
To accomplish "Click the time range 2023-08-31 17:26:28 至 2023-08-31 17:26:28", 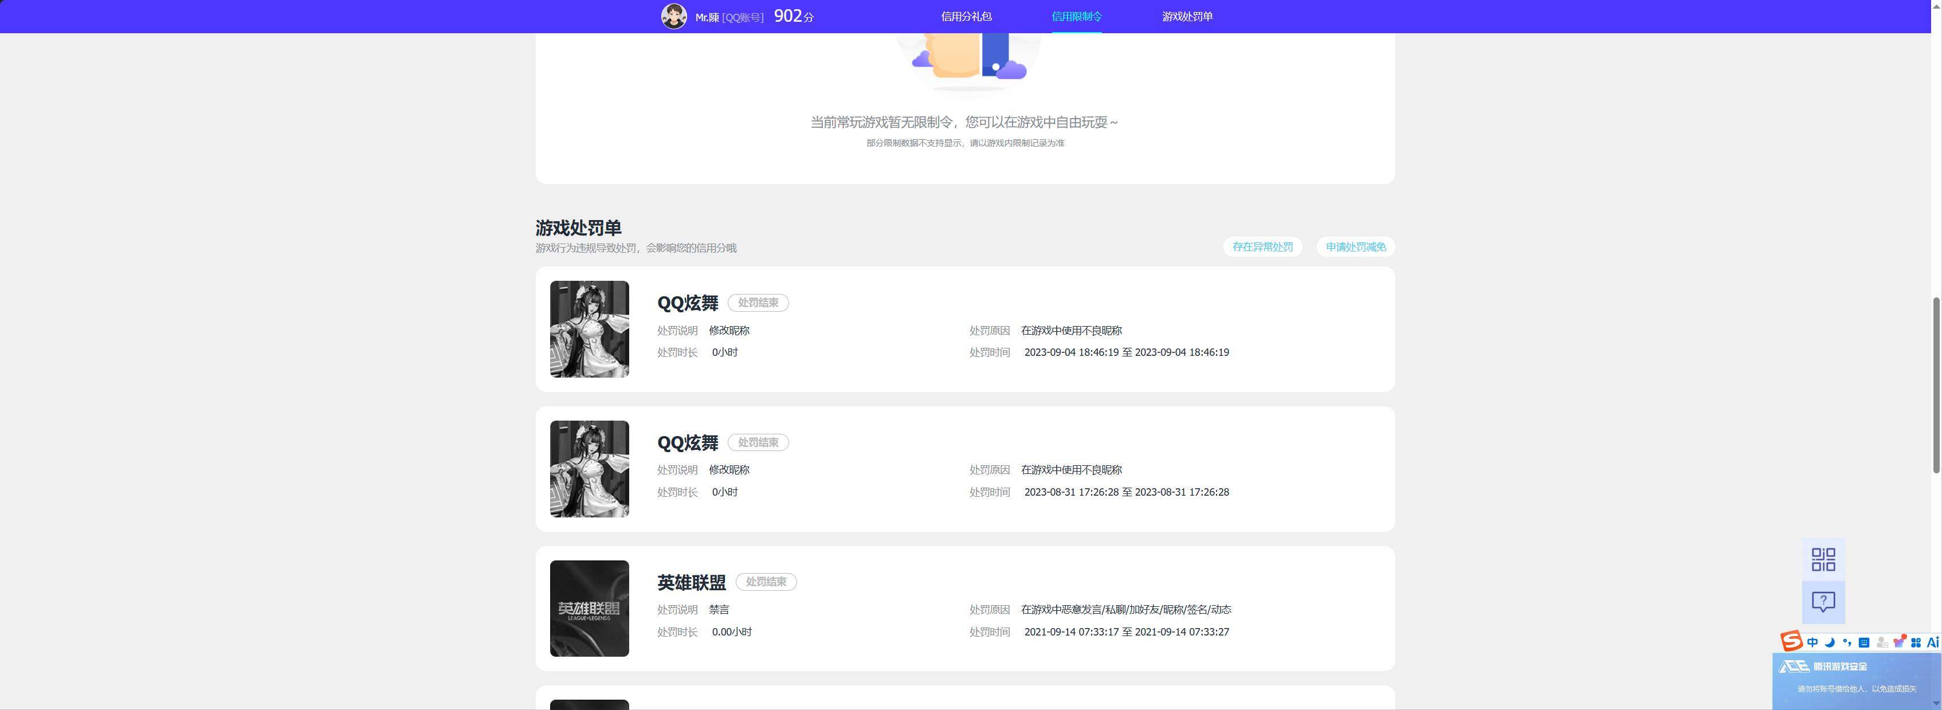I will (1127, 492).
